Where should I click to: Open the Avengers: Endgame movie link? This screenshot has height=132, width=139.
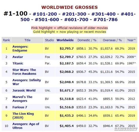[20, 49]
